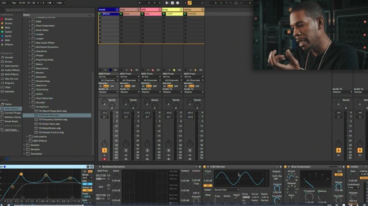Open the Max for Live category
Image resolution: width=368 pixels, height=206 pixels.
coord(11,79)
